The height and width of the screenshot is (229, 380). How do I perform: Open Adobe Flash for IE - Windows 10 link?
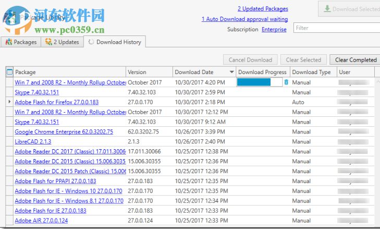[68, 191]
